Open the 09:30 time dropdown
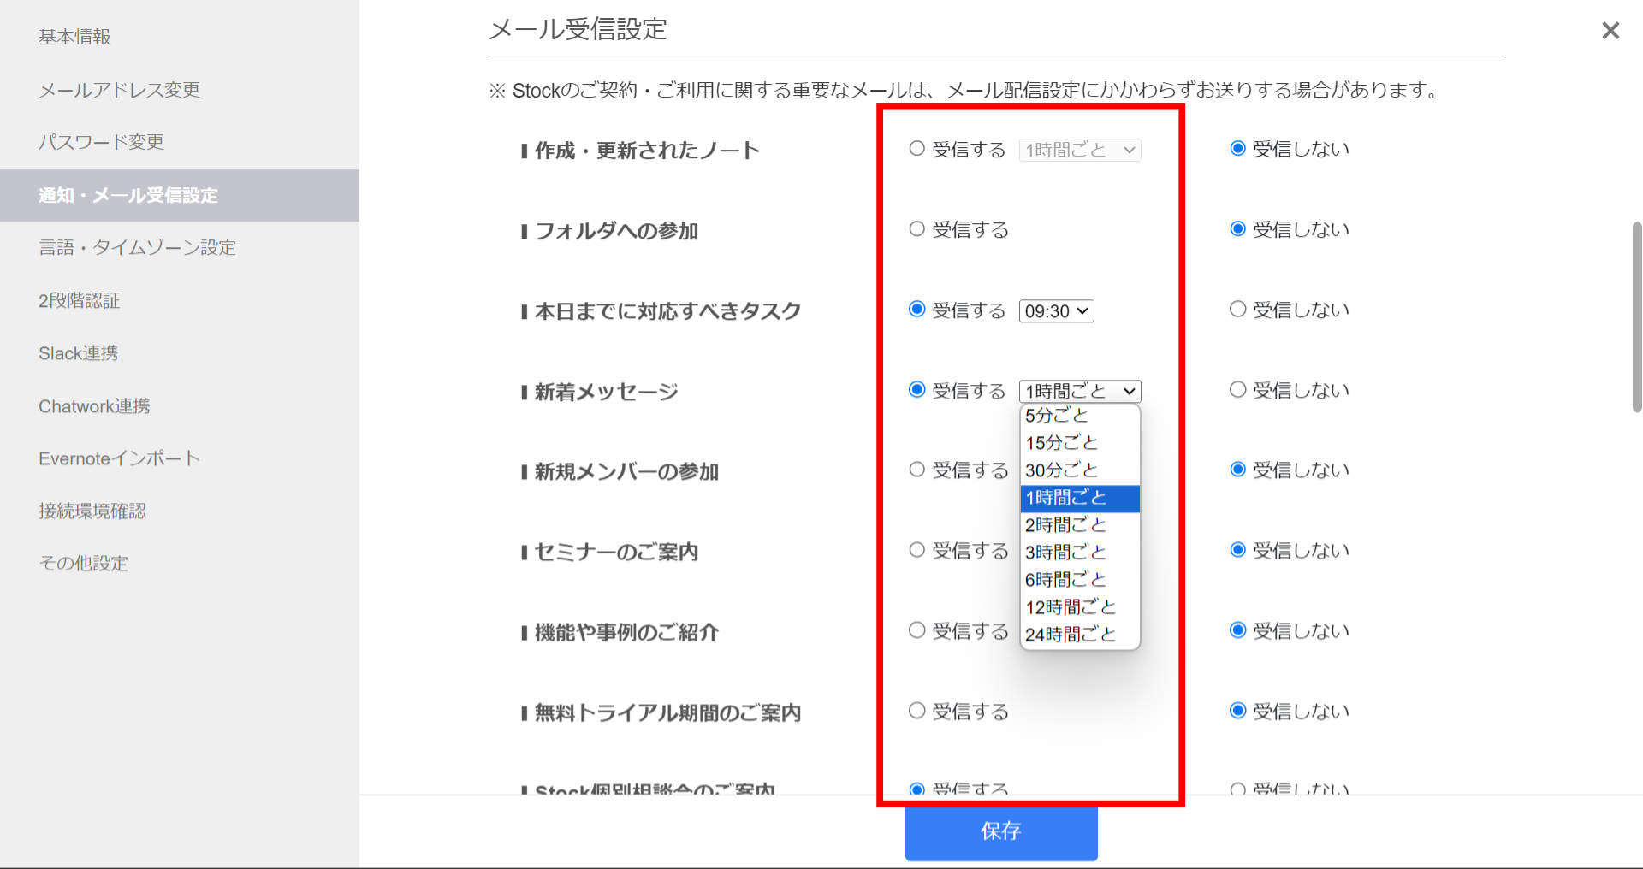This screenshot has height=869, width=1643. click(x=1056, y=310)
